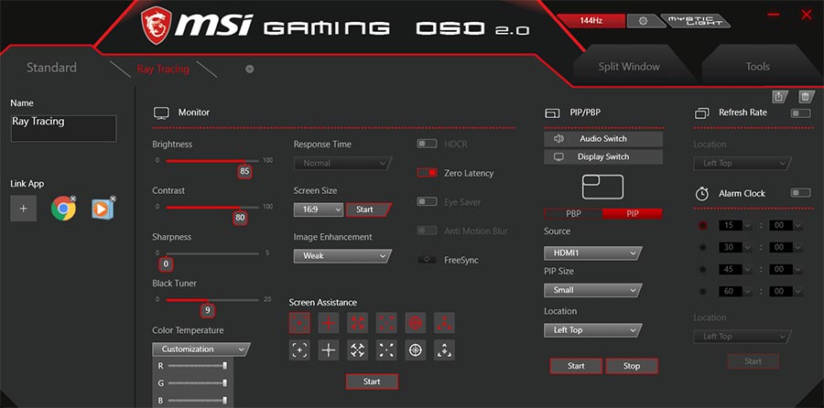The width and height of the screenshot is (824, 408).
Task: Export the profile with the share icon
Action: point(779,97)
